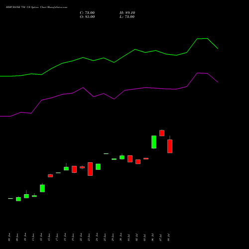Click the 08 Jul date axis label

pyautogui.click(x=169, y=237)
